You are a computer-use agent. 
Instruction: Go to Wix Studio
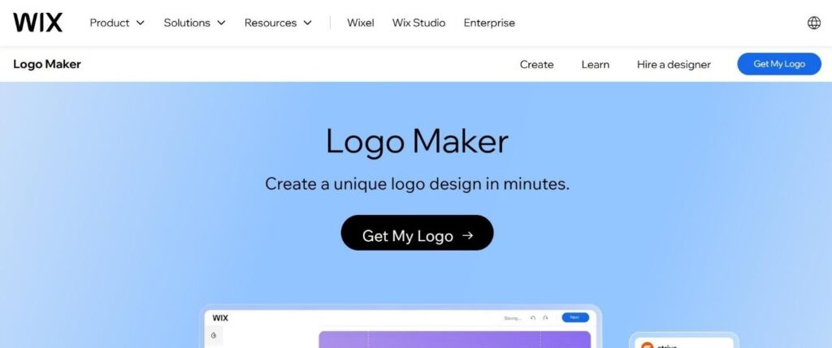pyautogui.click(x=418, y=23)
